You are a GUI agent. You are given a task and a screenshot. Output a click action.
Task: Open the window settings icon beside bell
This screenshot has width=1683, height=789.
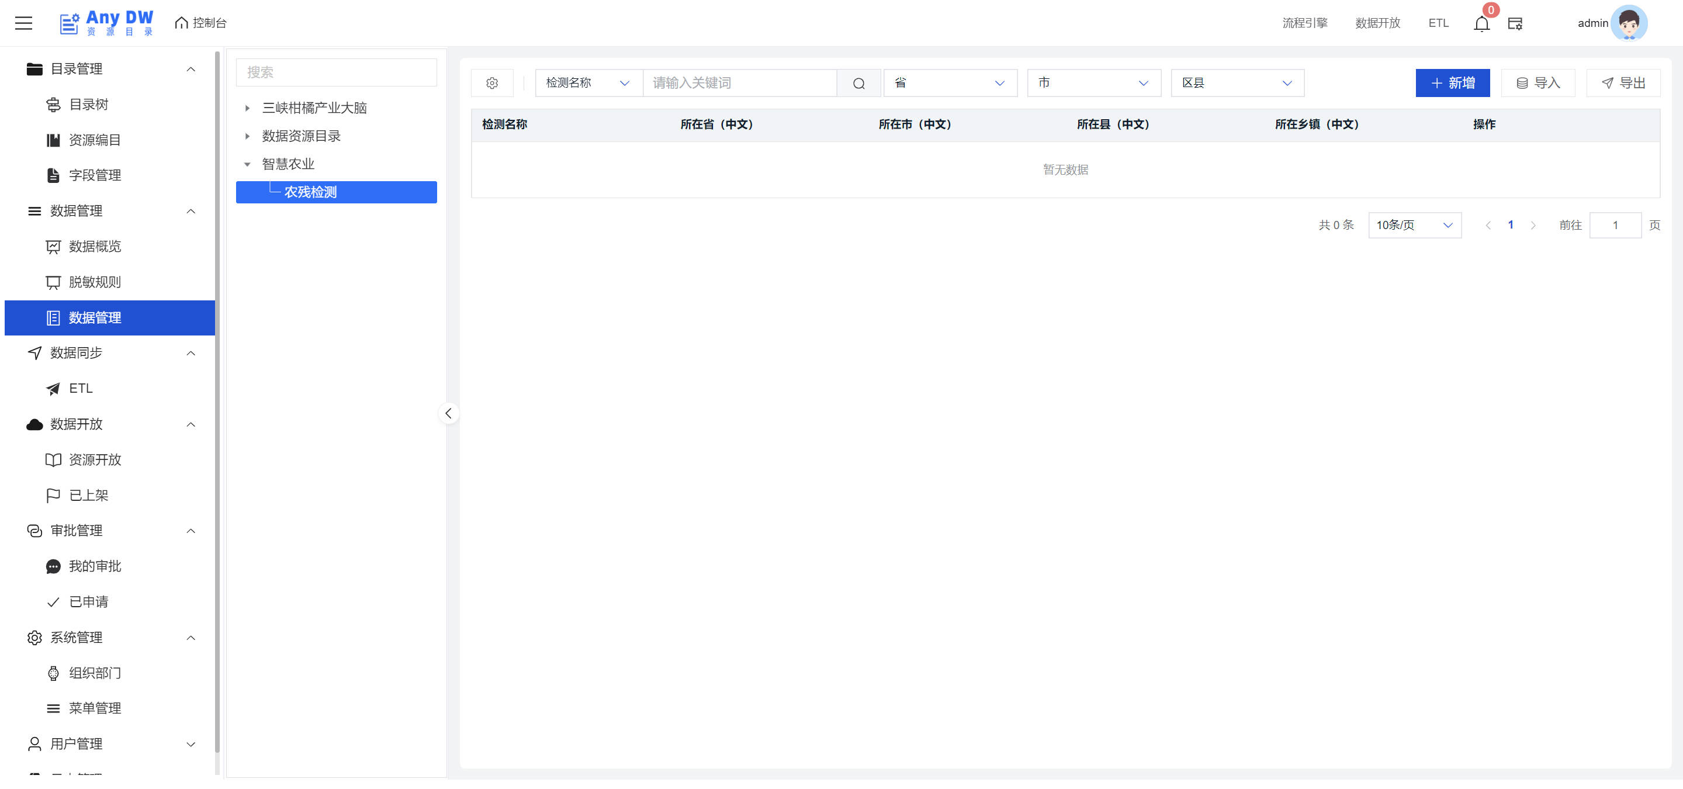(1515, 24)
